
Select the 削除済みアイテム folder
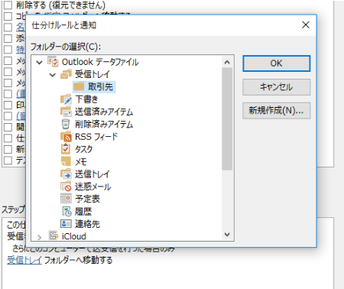pos(104,125)
